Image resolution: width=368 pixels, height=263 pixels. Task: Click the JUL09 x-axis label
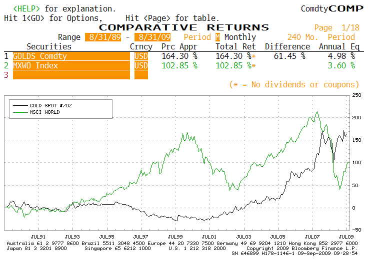(x=346, y=237)
